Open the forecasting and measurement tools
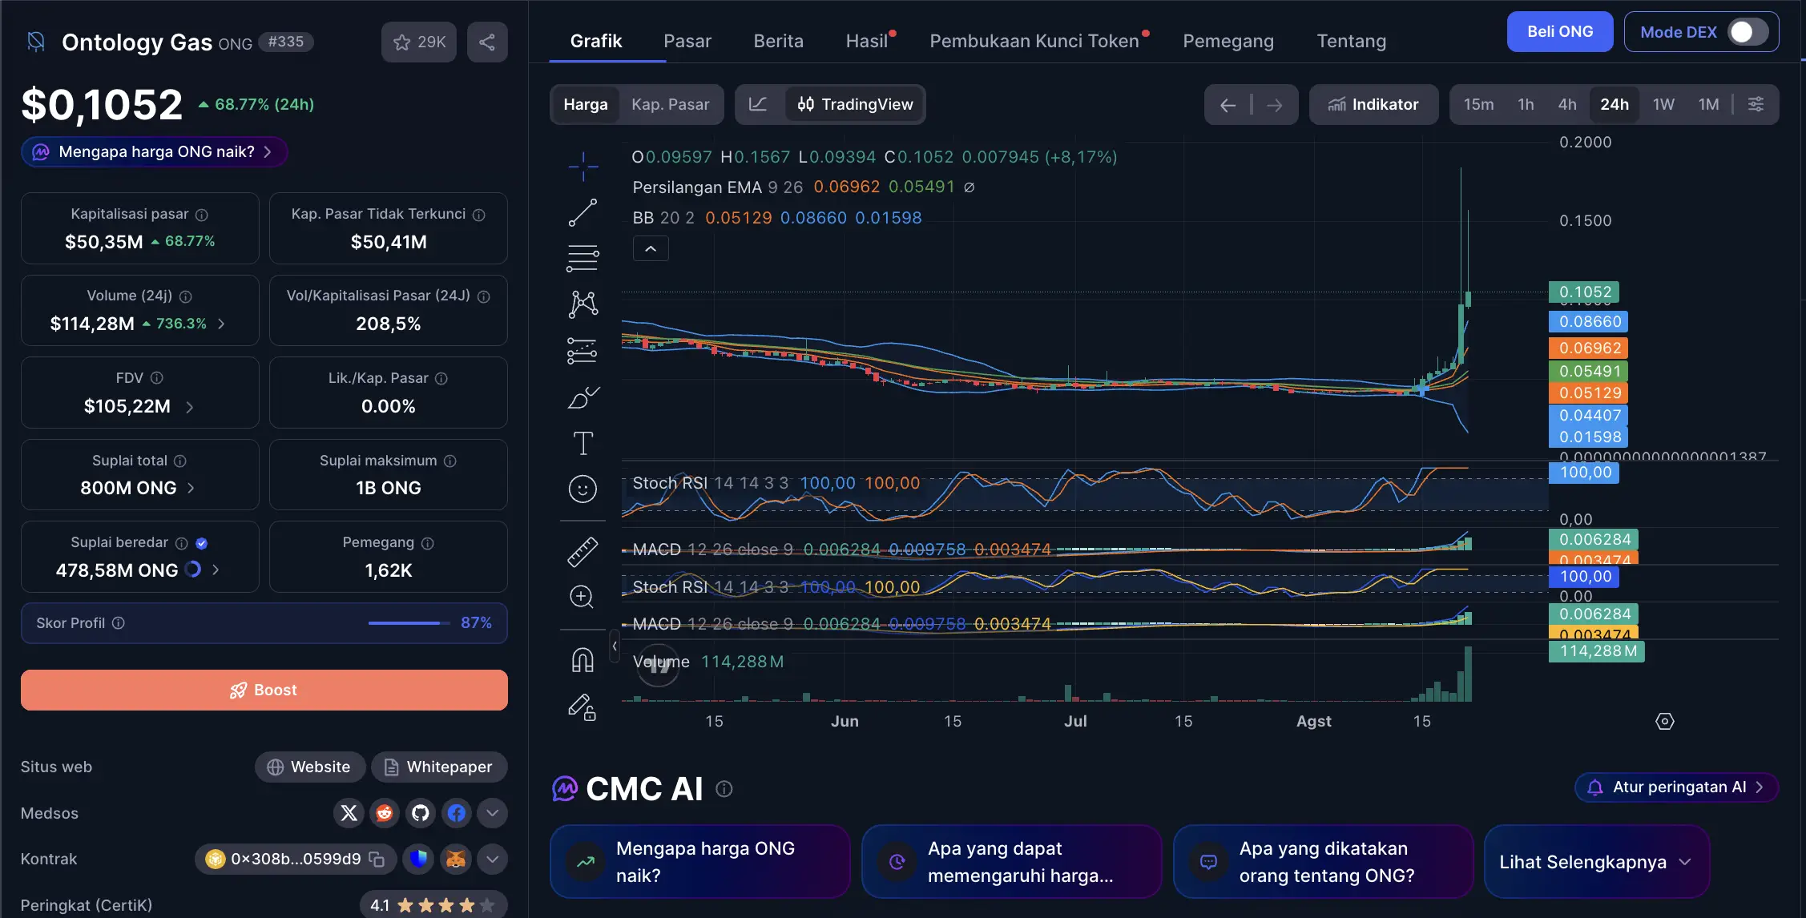1806x918 pixels. (x=583, y=350)
